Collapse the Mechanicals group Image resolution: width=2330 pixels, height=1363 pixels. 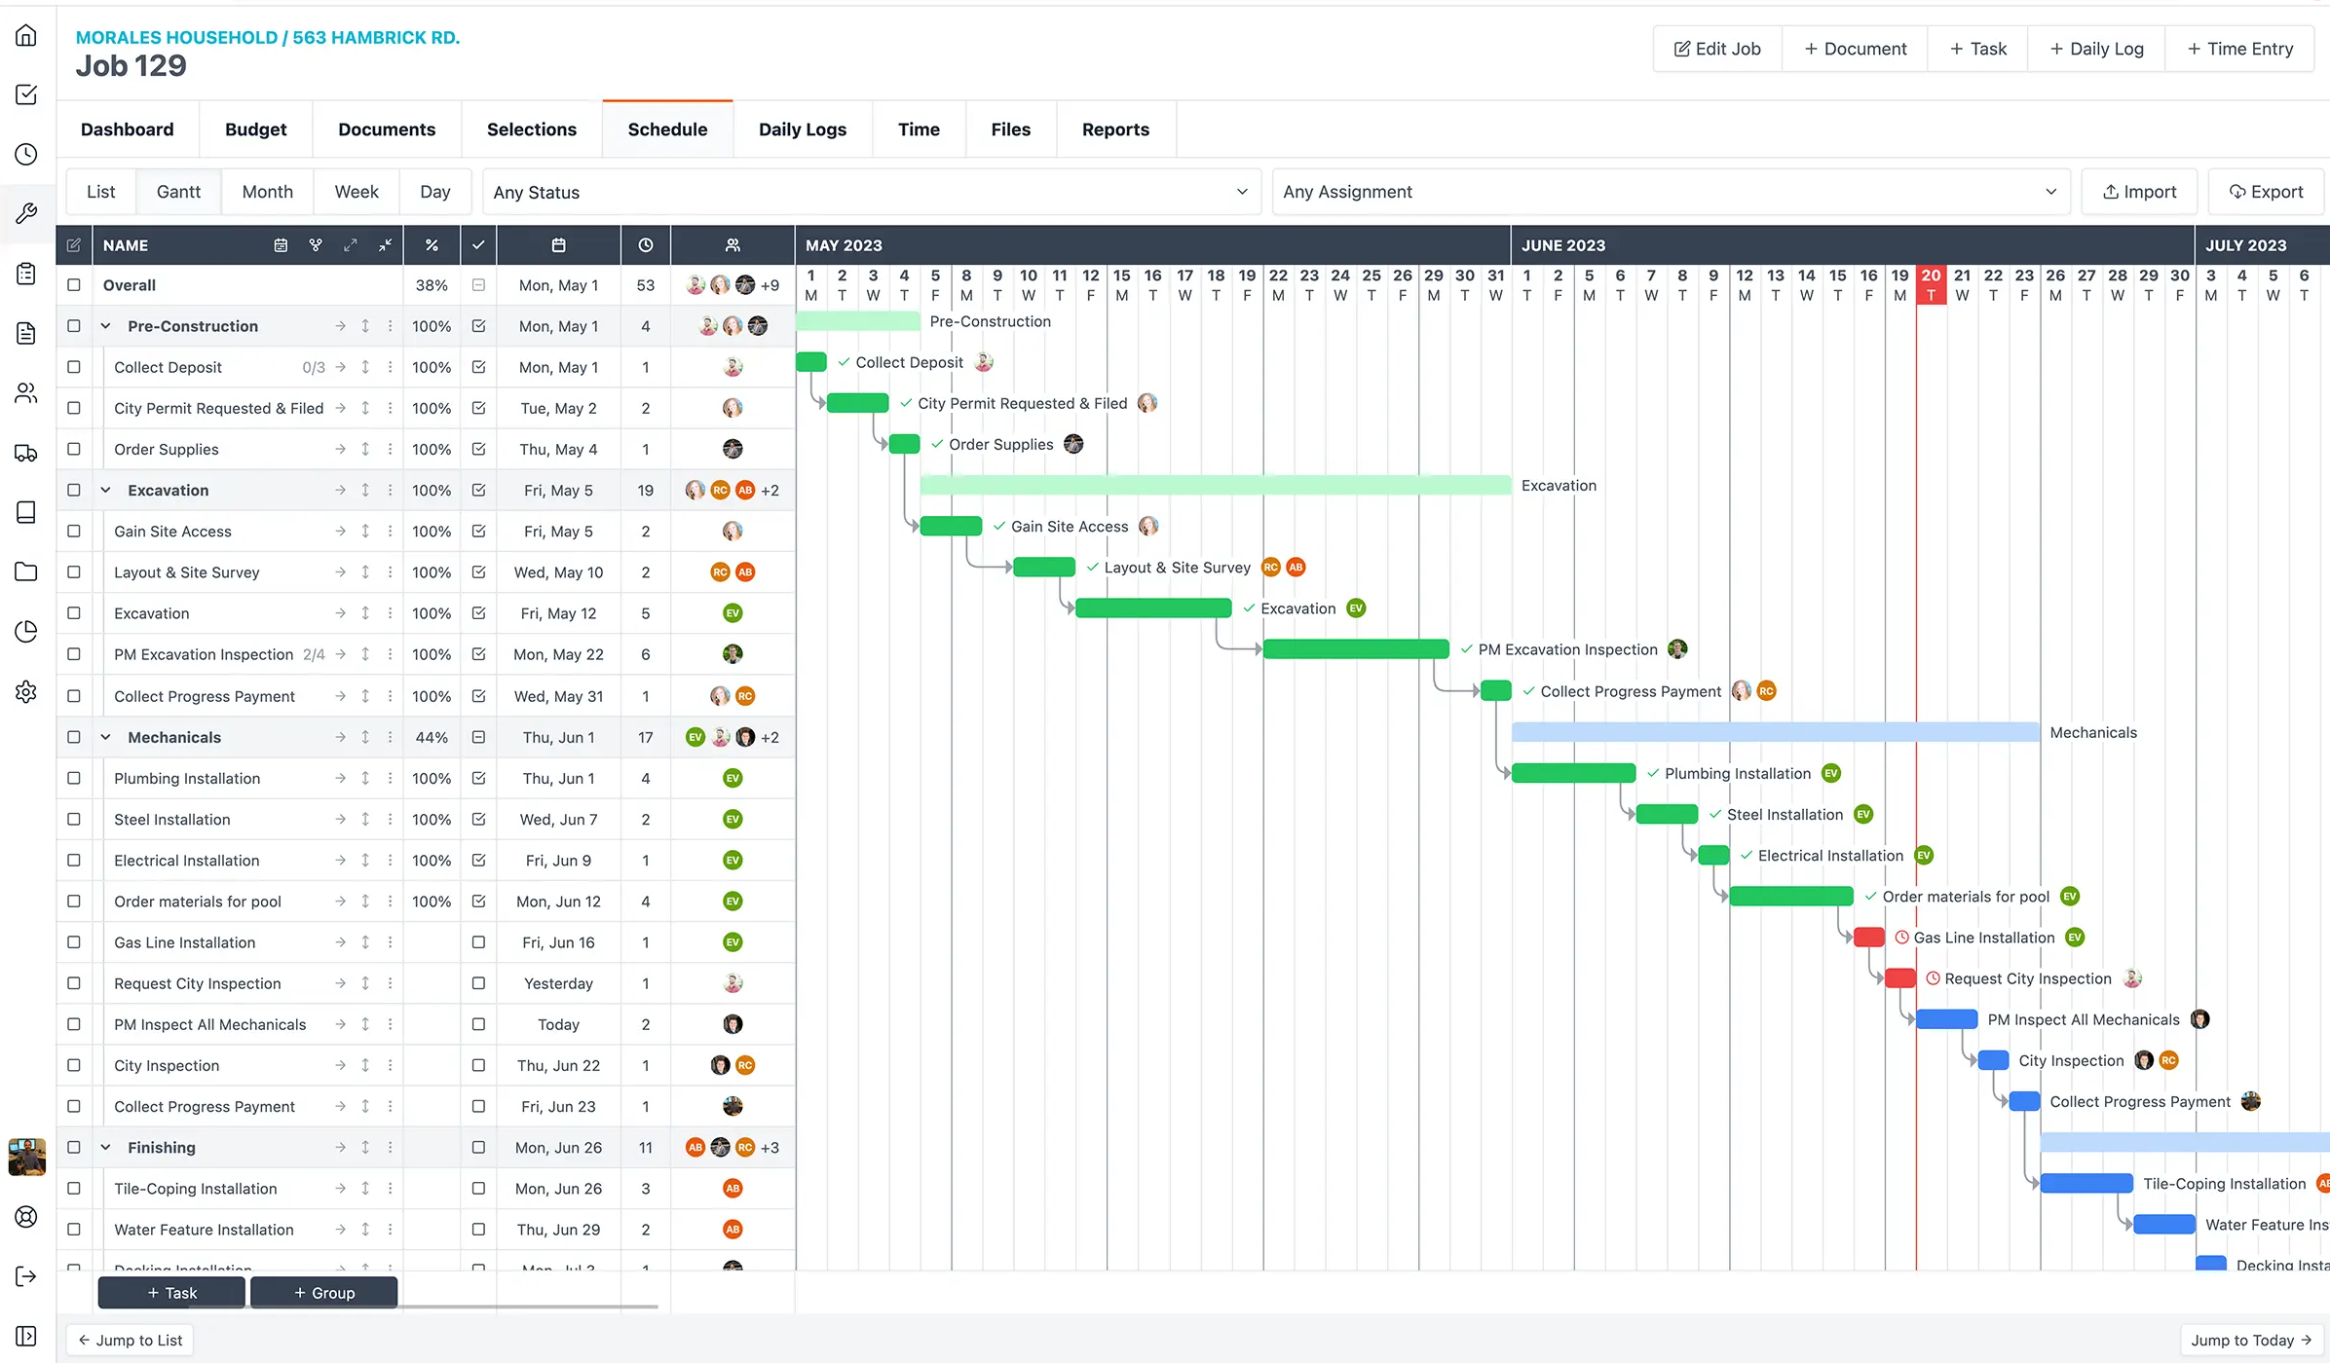click(105, 737)
